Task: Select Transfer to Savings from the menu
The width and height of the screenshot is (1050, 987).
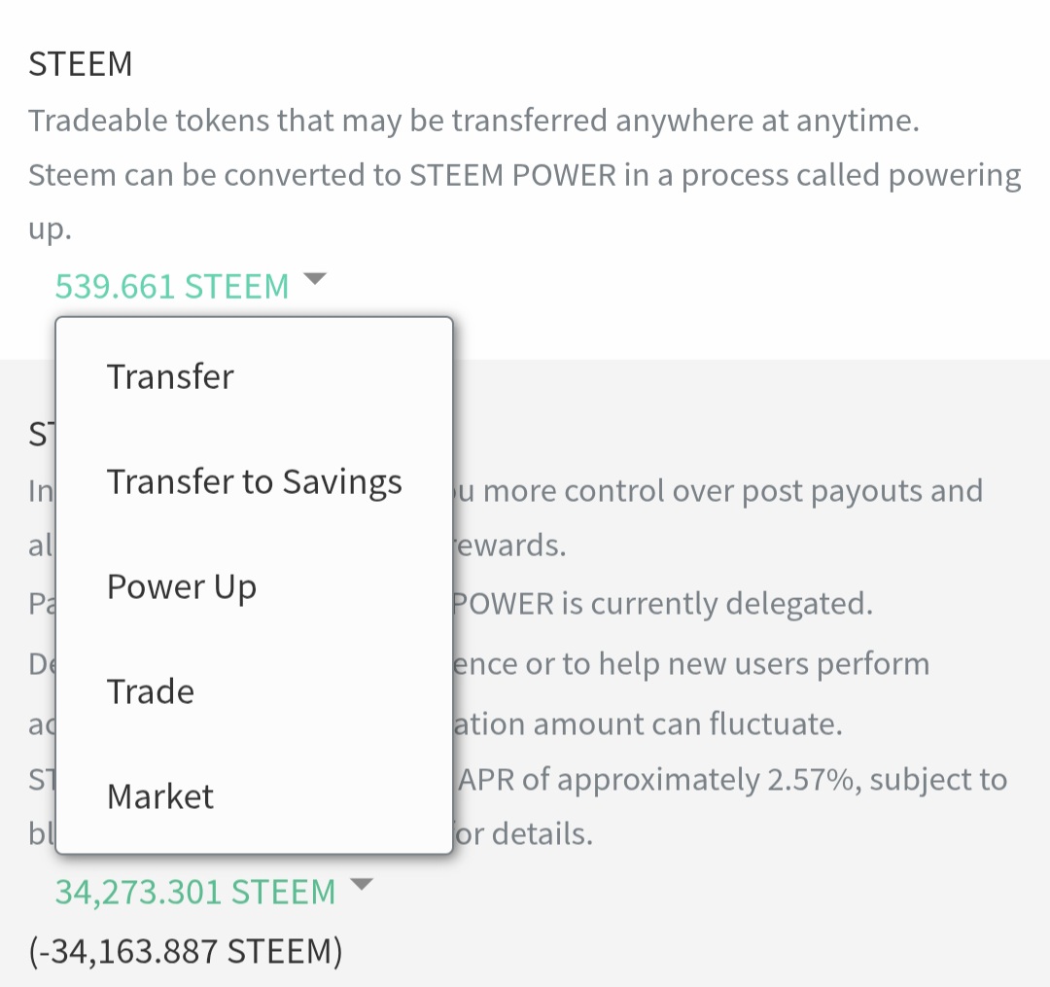Action: [x=254, y=482]
